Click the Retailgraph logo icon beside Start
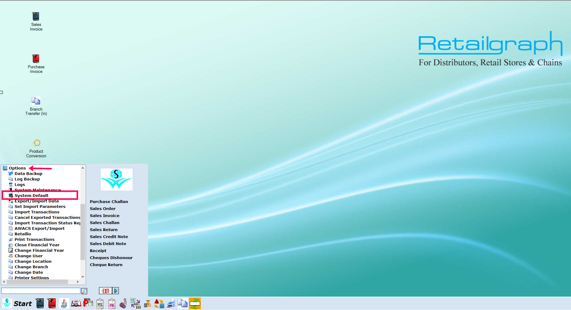Viewport: 571px width, 310px height. pos(7,303)
